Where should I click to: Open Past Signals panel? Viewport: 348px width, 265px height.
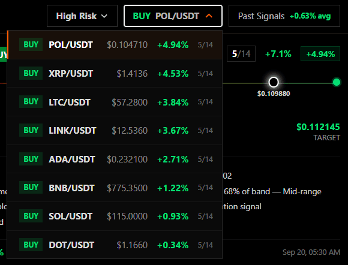click(284, 16)
